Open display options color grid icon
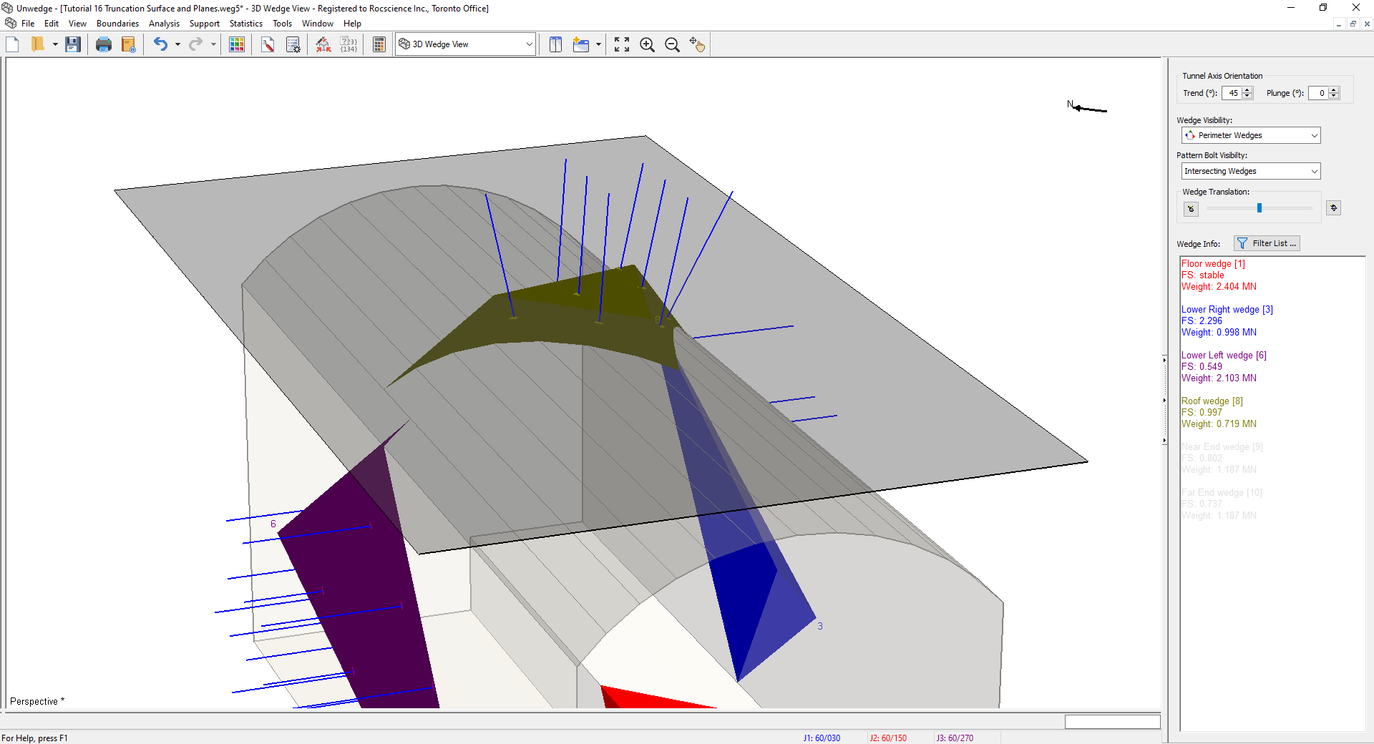The width and height of the screenshot is (1374, 744). coord(237,44)
